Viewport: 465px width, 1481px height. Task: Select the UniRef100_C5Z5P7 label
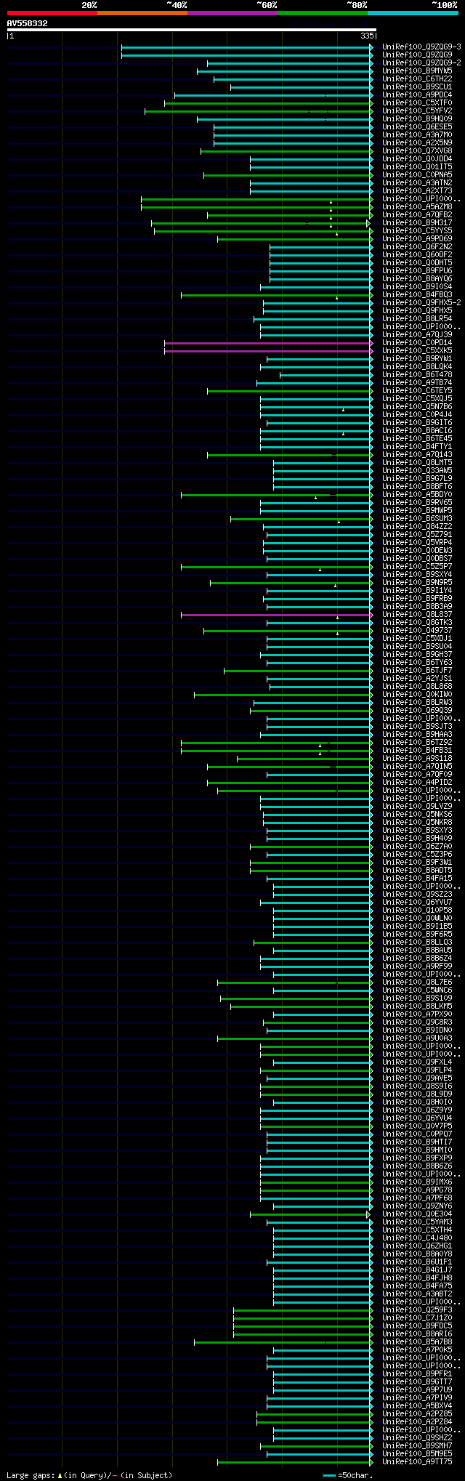click(418, 566)
